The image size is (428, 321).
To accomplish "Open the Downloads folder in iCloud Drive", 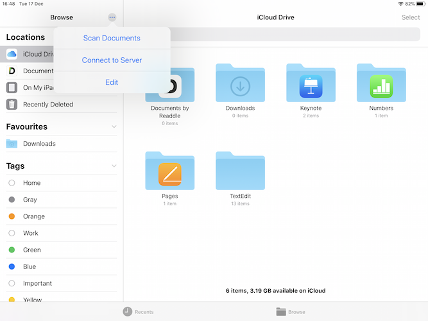I will click(x=240, y=83).
